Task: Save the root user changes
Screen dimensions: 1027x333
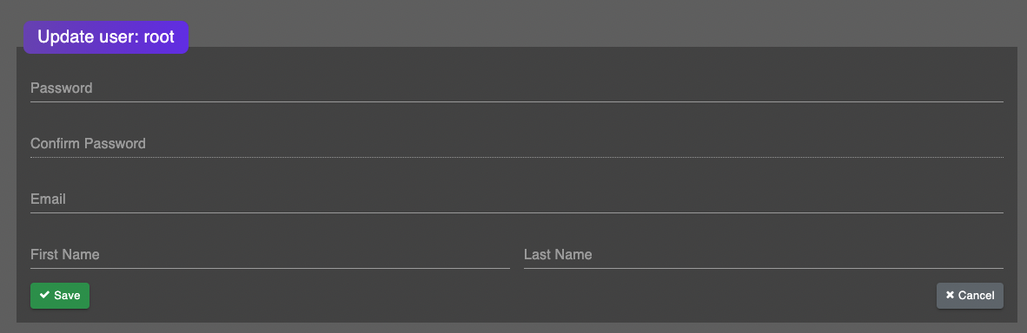Action: pyautogui.click(x=60, y=296)
